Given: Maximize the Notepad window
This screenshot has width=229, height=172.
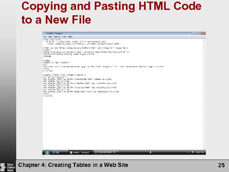Looking at the screenshot, I should pyautogui.click(x=198, y=33).
